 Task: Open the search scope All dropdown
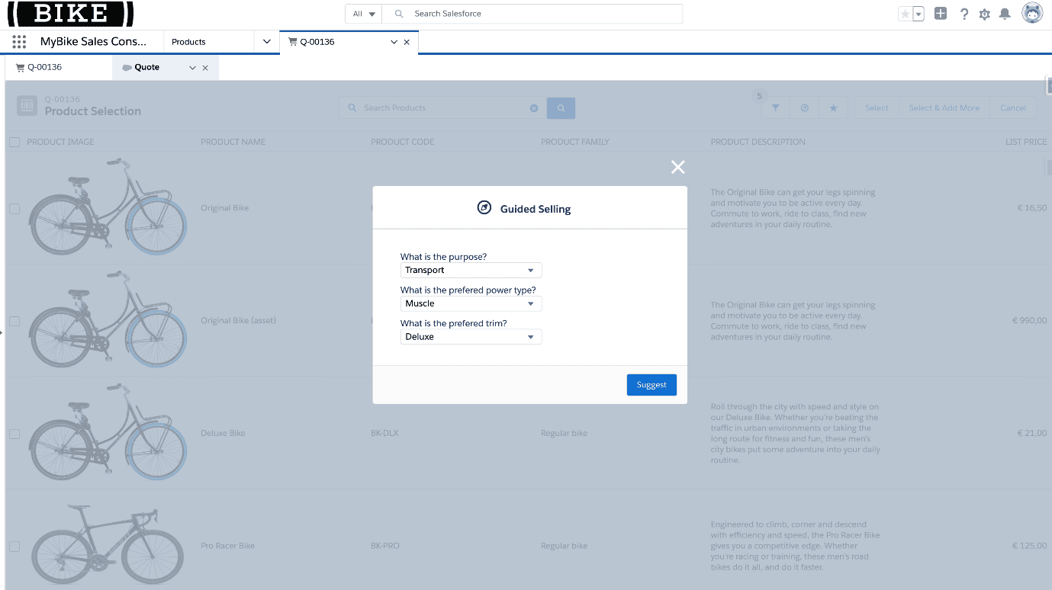tap(364, 14)
